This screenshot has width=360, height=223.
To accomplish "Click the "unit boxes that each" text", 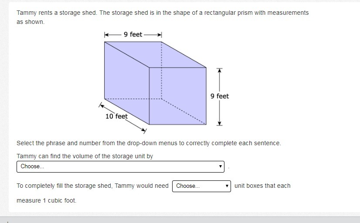I will tap(262, 186).
